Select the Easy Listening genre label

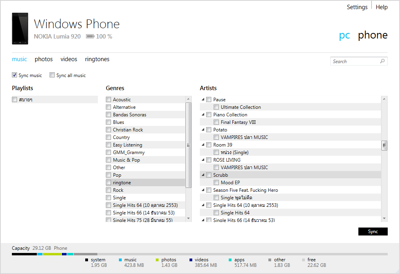[128, 145]
